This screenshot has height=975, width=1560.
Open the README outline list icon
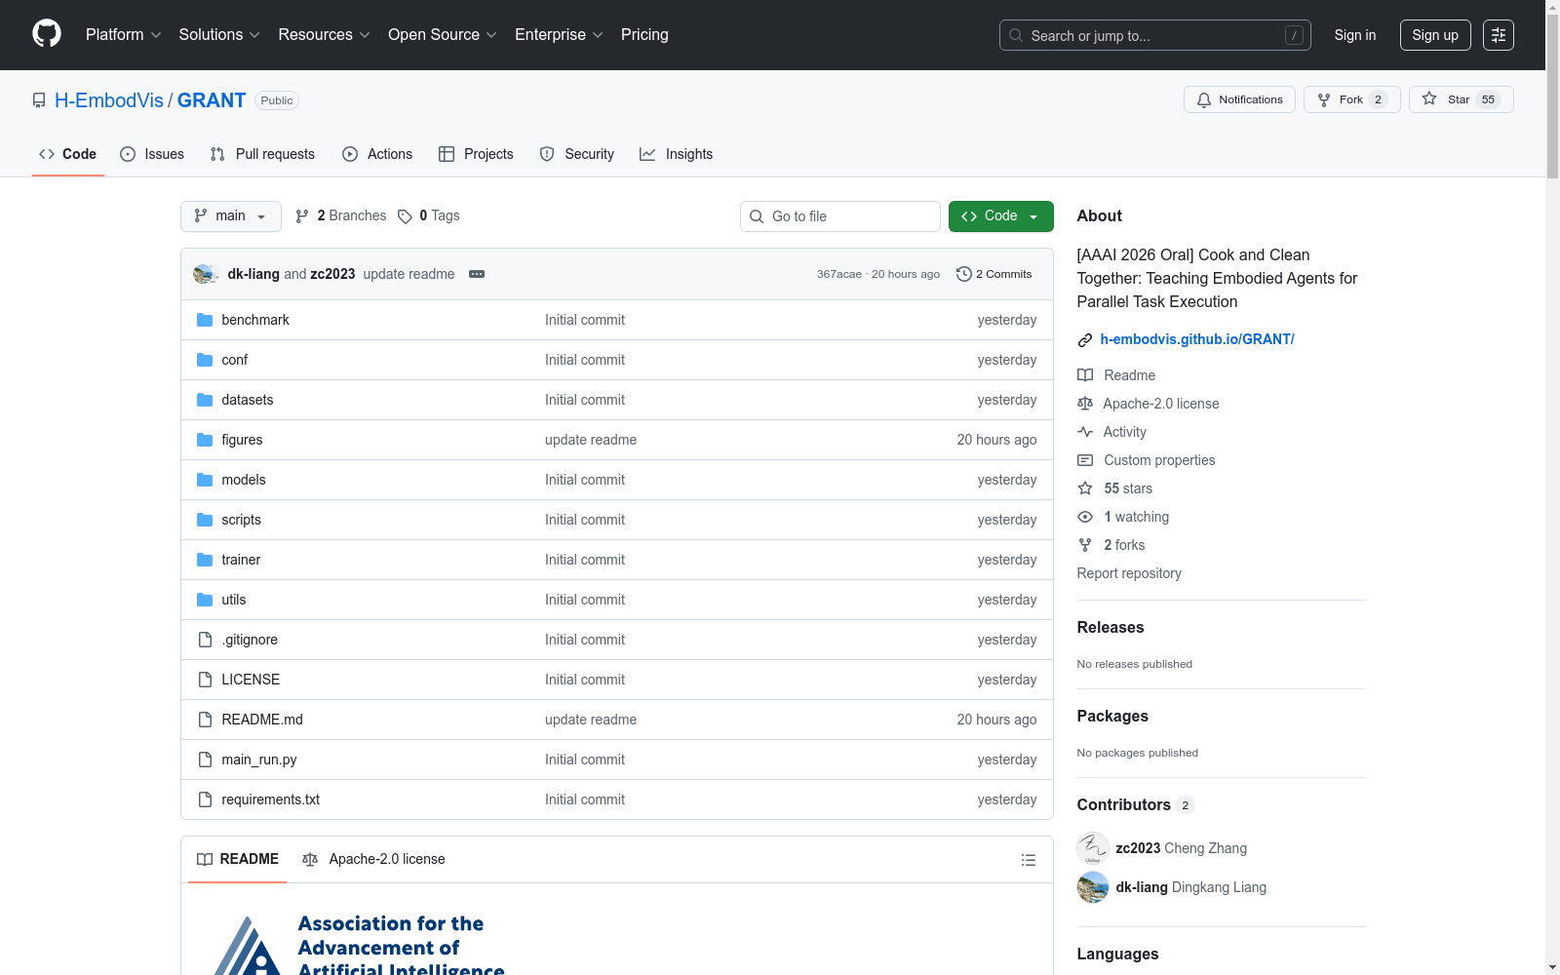[1028, 860]
